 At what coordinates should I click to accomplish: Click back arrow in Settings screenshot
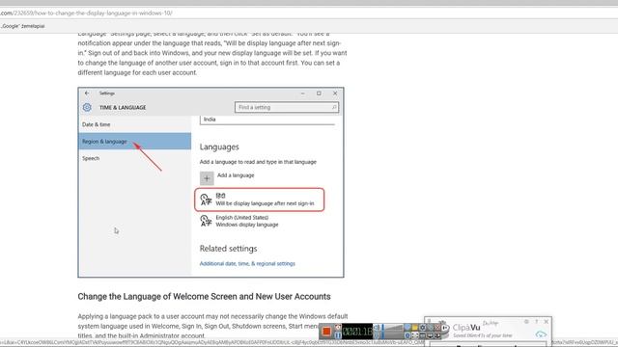87,93
